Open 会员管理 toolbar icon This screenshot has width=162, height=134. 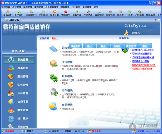(99, 13)
